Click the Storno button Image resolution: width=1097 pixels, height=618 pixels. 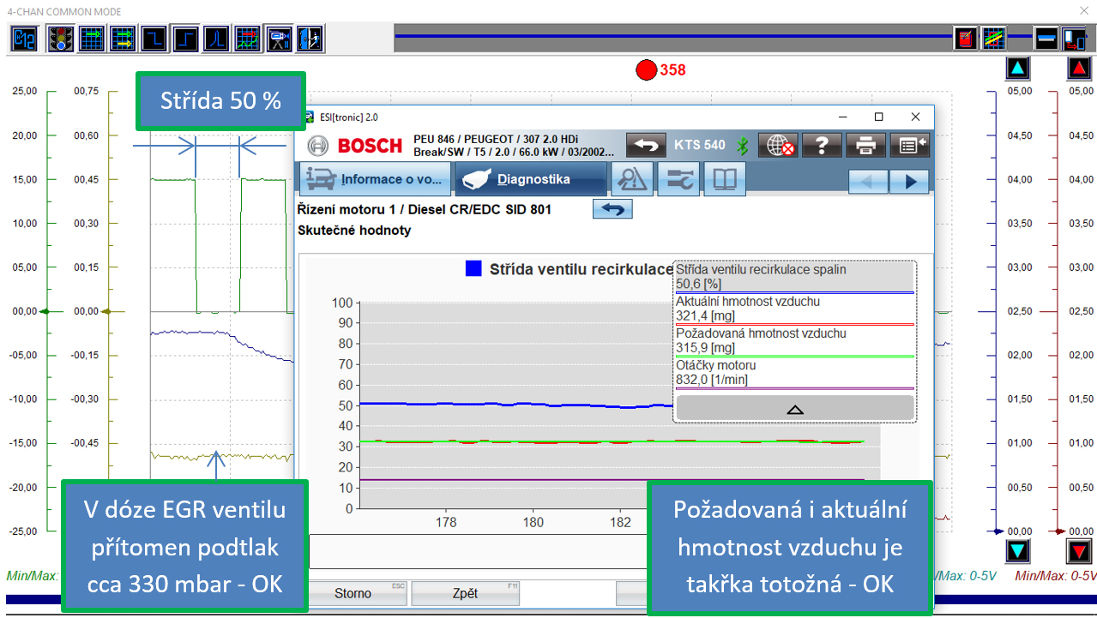tap(353, 593)
